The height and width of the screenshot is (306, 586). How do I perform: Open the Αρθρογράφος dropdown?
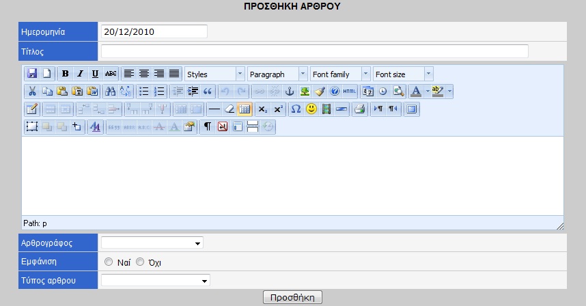click(x=152, y=243)
